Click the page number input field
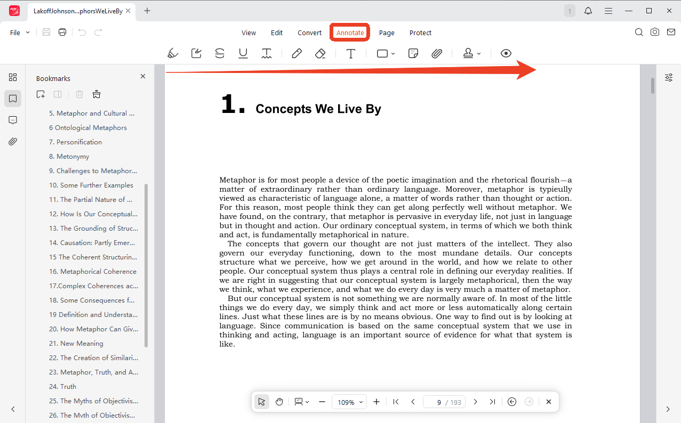This screenshot has height=423, width=681. click(x=444, y=402)
